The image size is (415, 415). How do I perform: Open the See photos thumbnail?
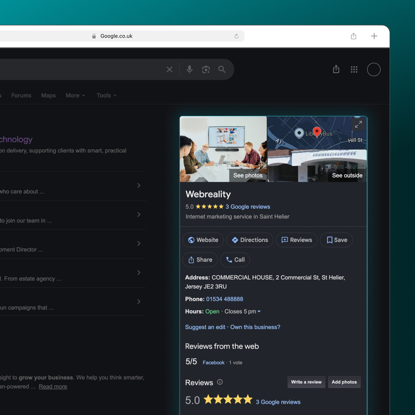click(x=223, y=149)
